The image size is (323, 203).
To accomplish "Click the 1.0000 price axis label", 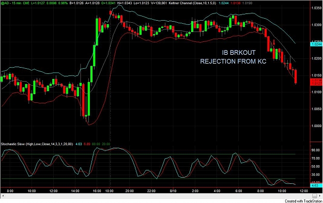I will click(316, 126).
